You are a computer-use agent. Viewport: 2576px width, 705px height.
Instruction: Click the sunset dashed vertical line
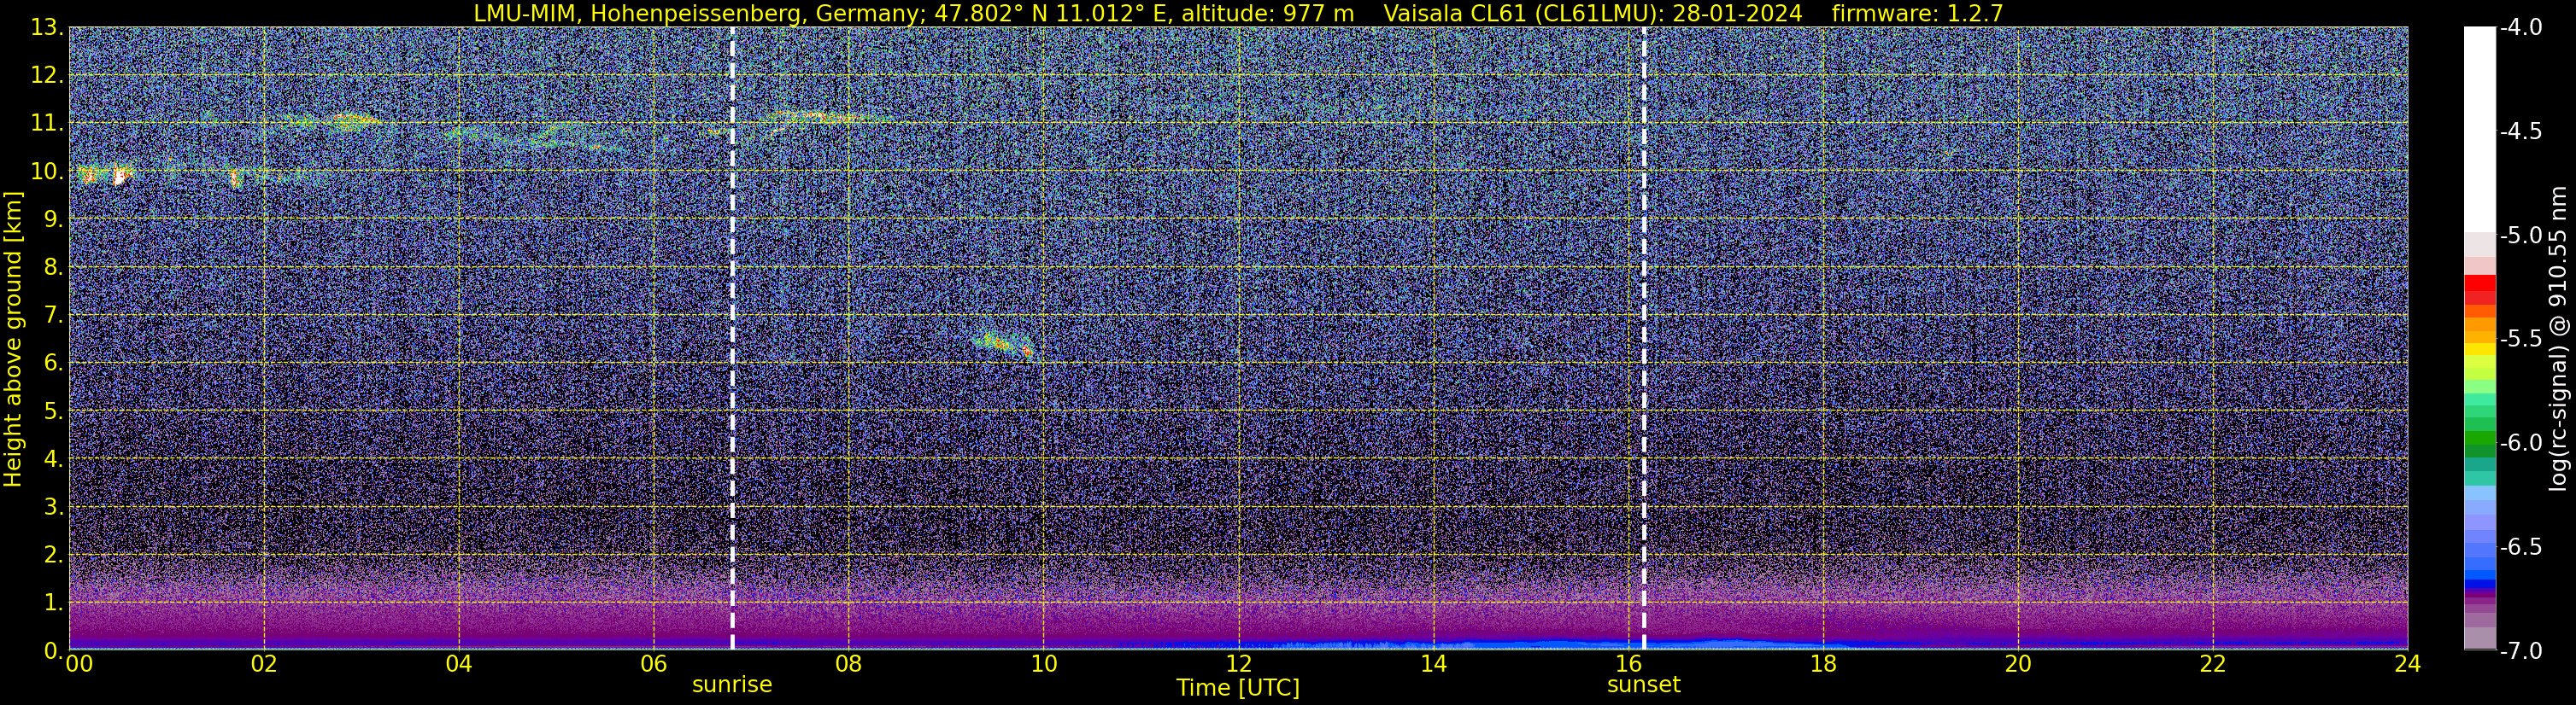point(1644,339)
